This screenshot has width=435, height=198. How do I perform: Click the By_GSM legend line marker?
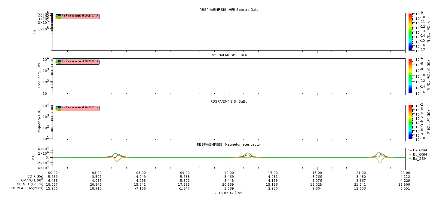(x=410, y=154)
